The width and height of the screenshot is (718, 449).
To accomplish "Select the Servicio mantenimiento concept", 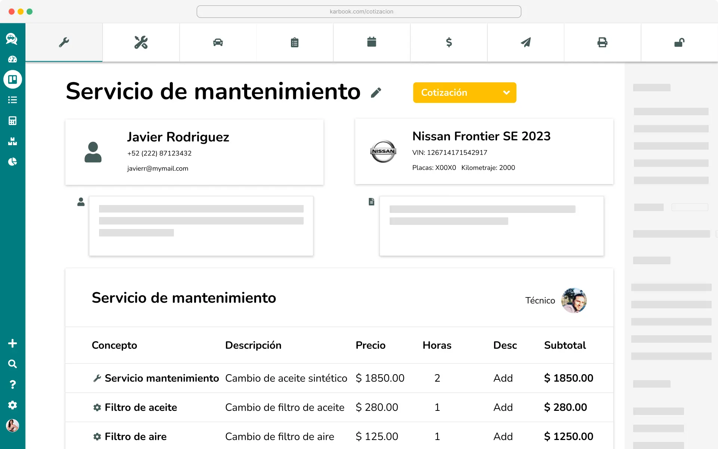I will [x=162, y=378].
